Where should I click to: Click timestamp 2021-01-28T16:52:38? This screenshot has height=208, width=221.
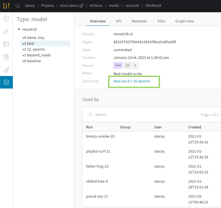point(198,184)
